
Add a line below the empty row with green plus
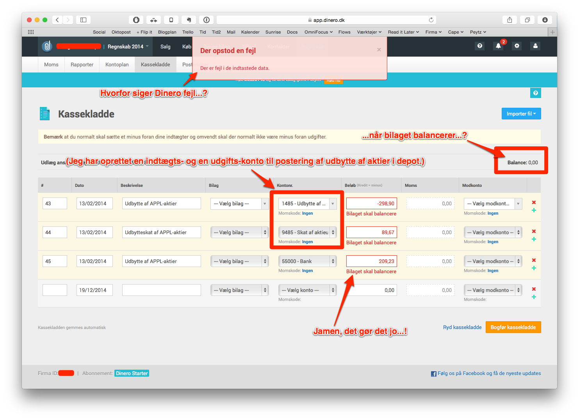tap(534, 297)
